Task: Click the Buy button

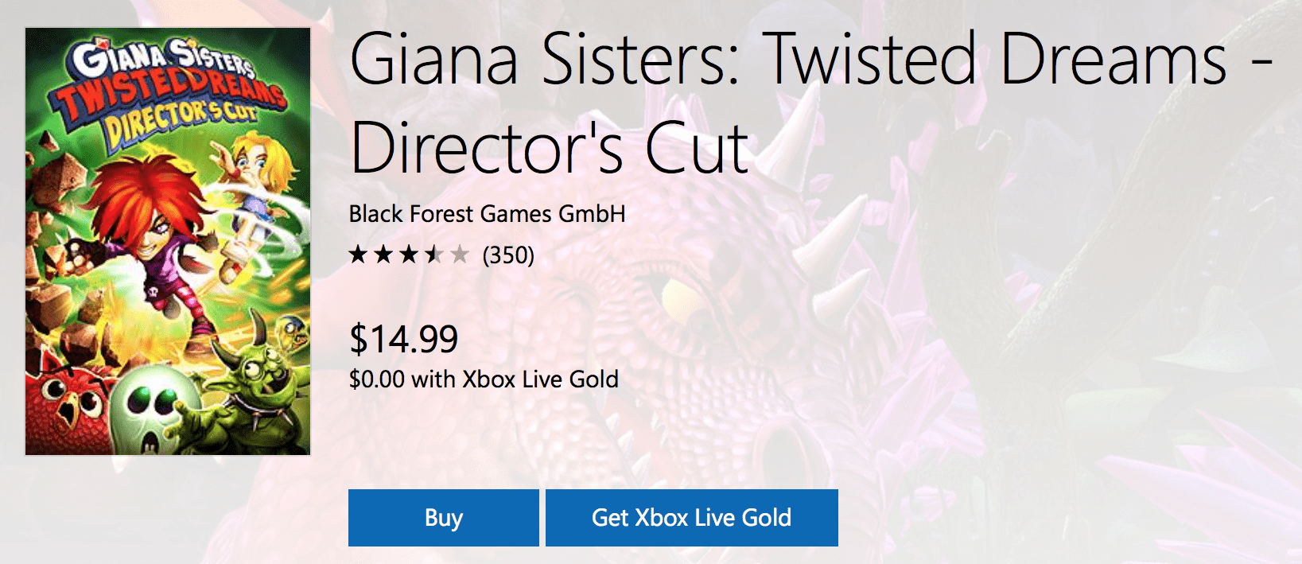Action: pyautogui.click(x=443, y=518)
